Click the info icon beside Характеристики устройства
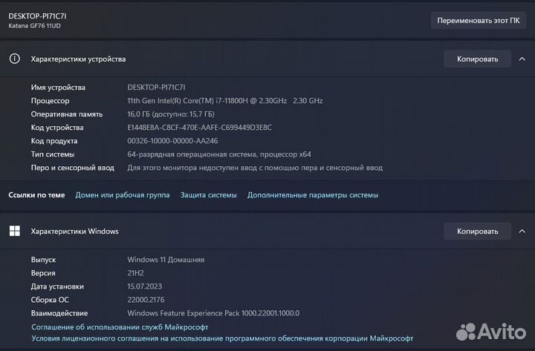This screenshot has width=535, height=351. coord(15,59)
